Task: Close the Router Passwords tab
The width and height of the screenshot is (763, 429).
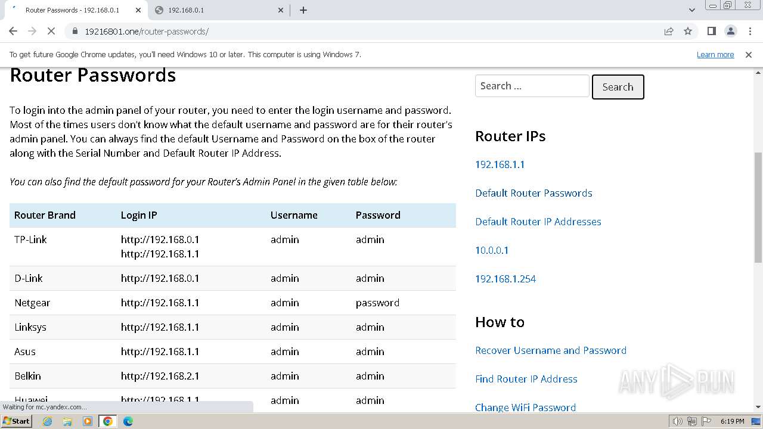Action: 138,10
